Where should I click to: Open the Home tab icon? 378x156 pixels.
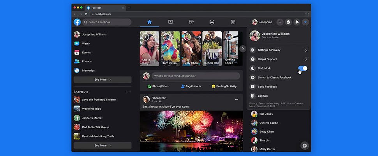pyautogui.click(x=150, y=22)
